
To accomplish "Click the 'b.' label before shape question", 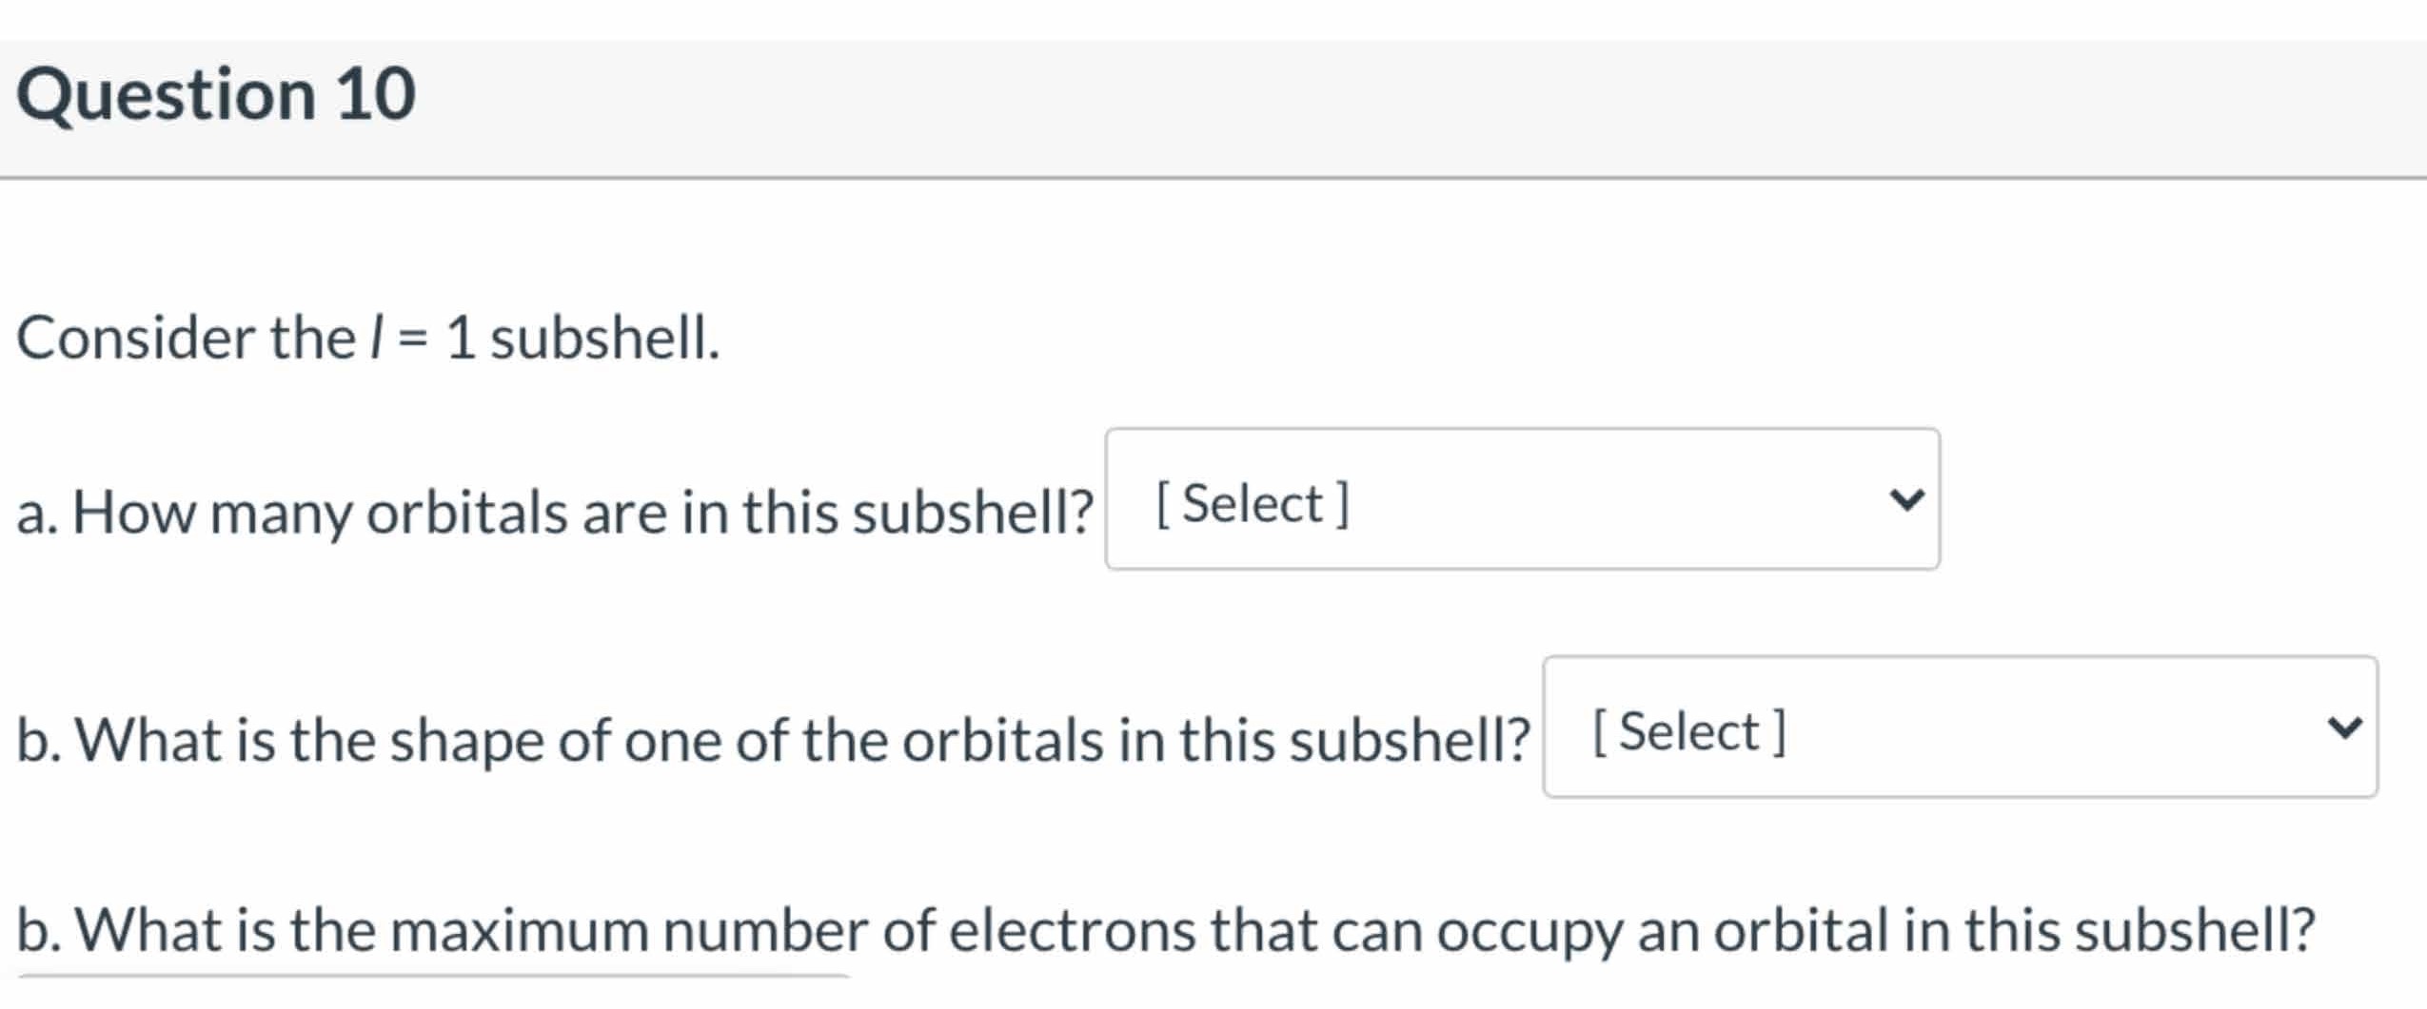I will [x=39, y=740].
